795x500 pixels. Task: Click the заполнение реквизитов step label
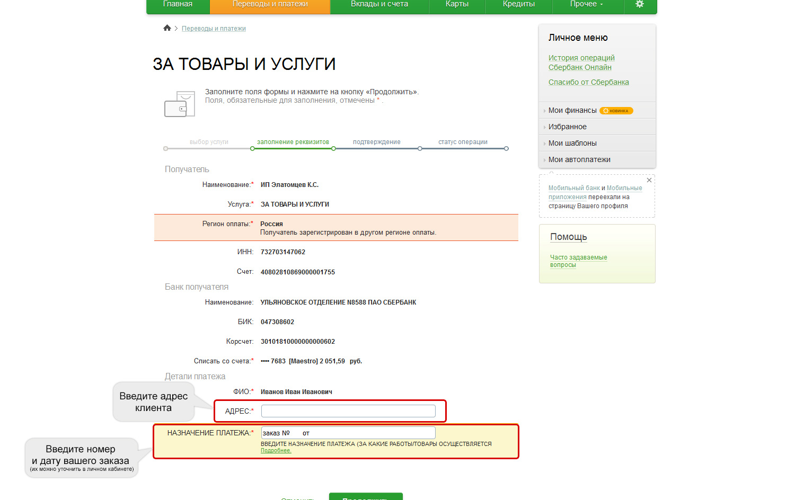pyautogui.click(x=293, y=142)
